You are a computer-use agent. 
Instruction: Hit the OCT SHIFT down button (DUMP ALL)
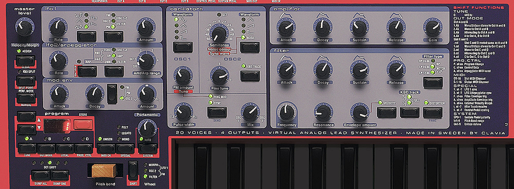[41, 176]
